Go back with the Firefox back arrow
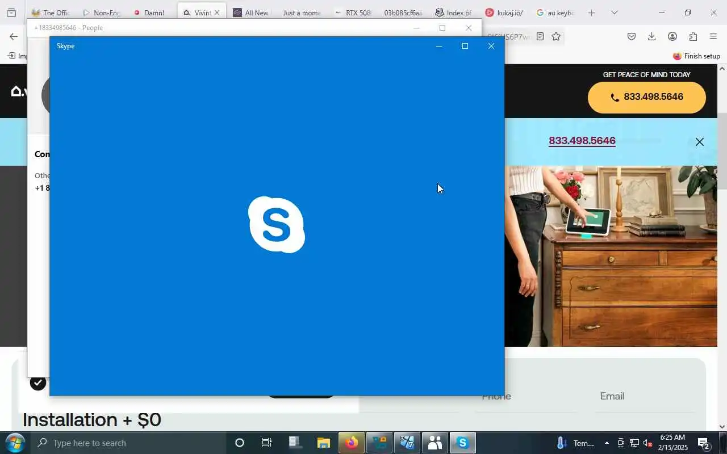 pyautogui.click(x=14, y=36)
